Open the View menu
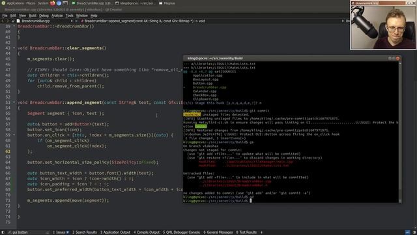The width and height of the screenshot is (417, 235). [22, 16]
